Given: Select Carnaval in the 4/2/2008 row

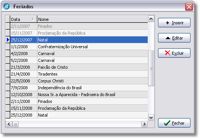Looking at the screenshot, I should pyautogui.click(x=92, y=54).
